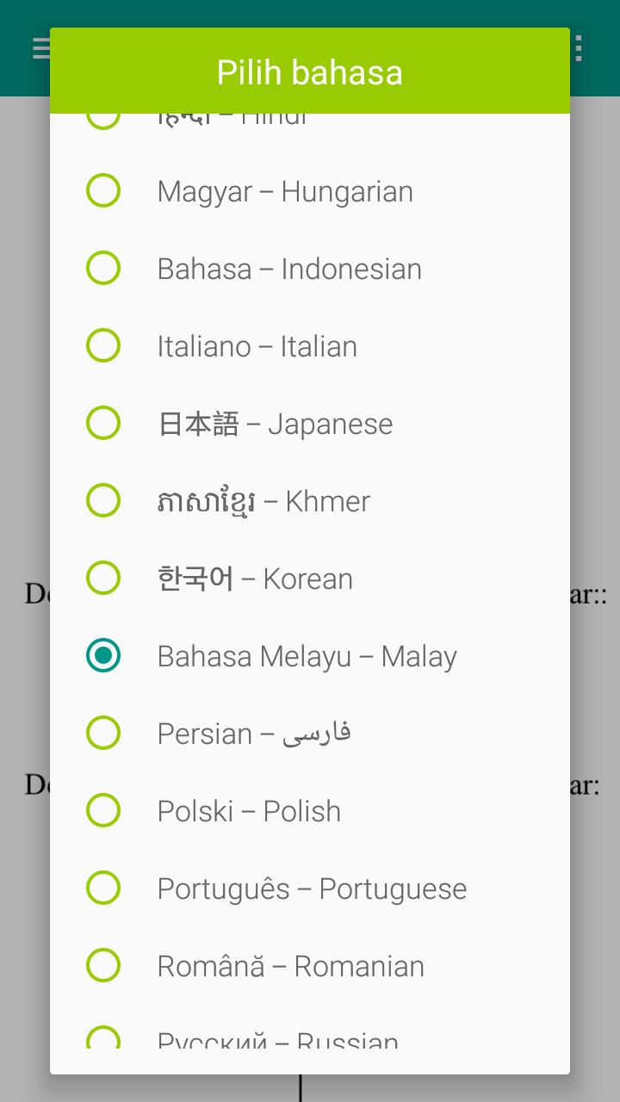Select the Persian radio button

(x=103, y=733)
